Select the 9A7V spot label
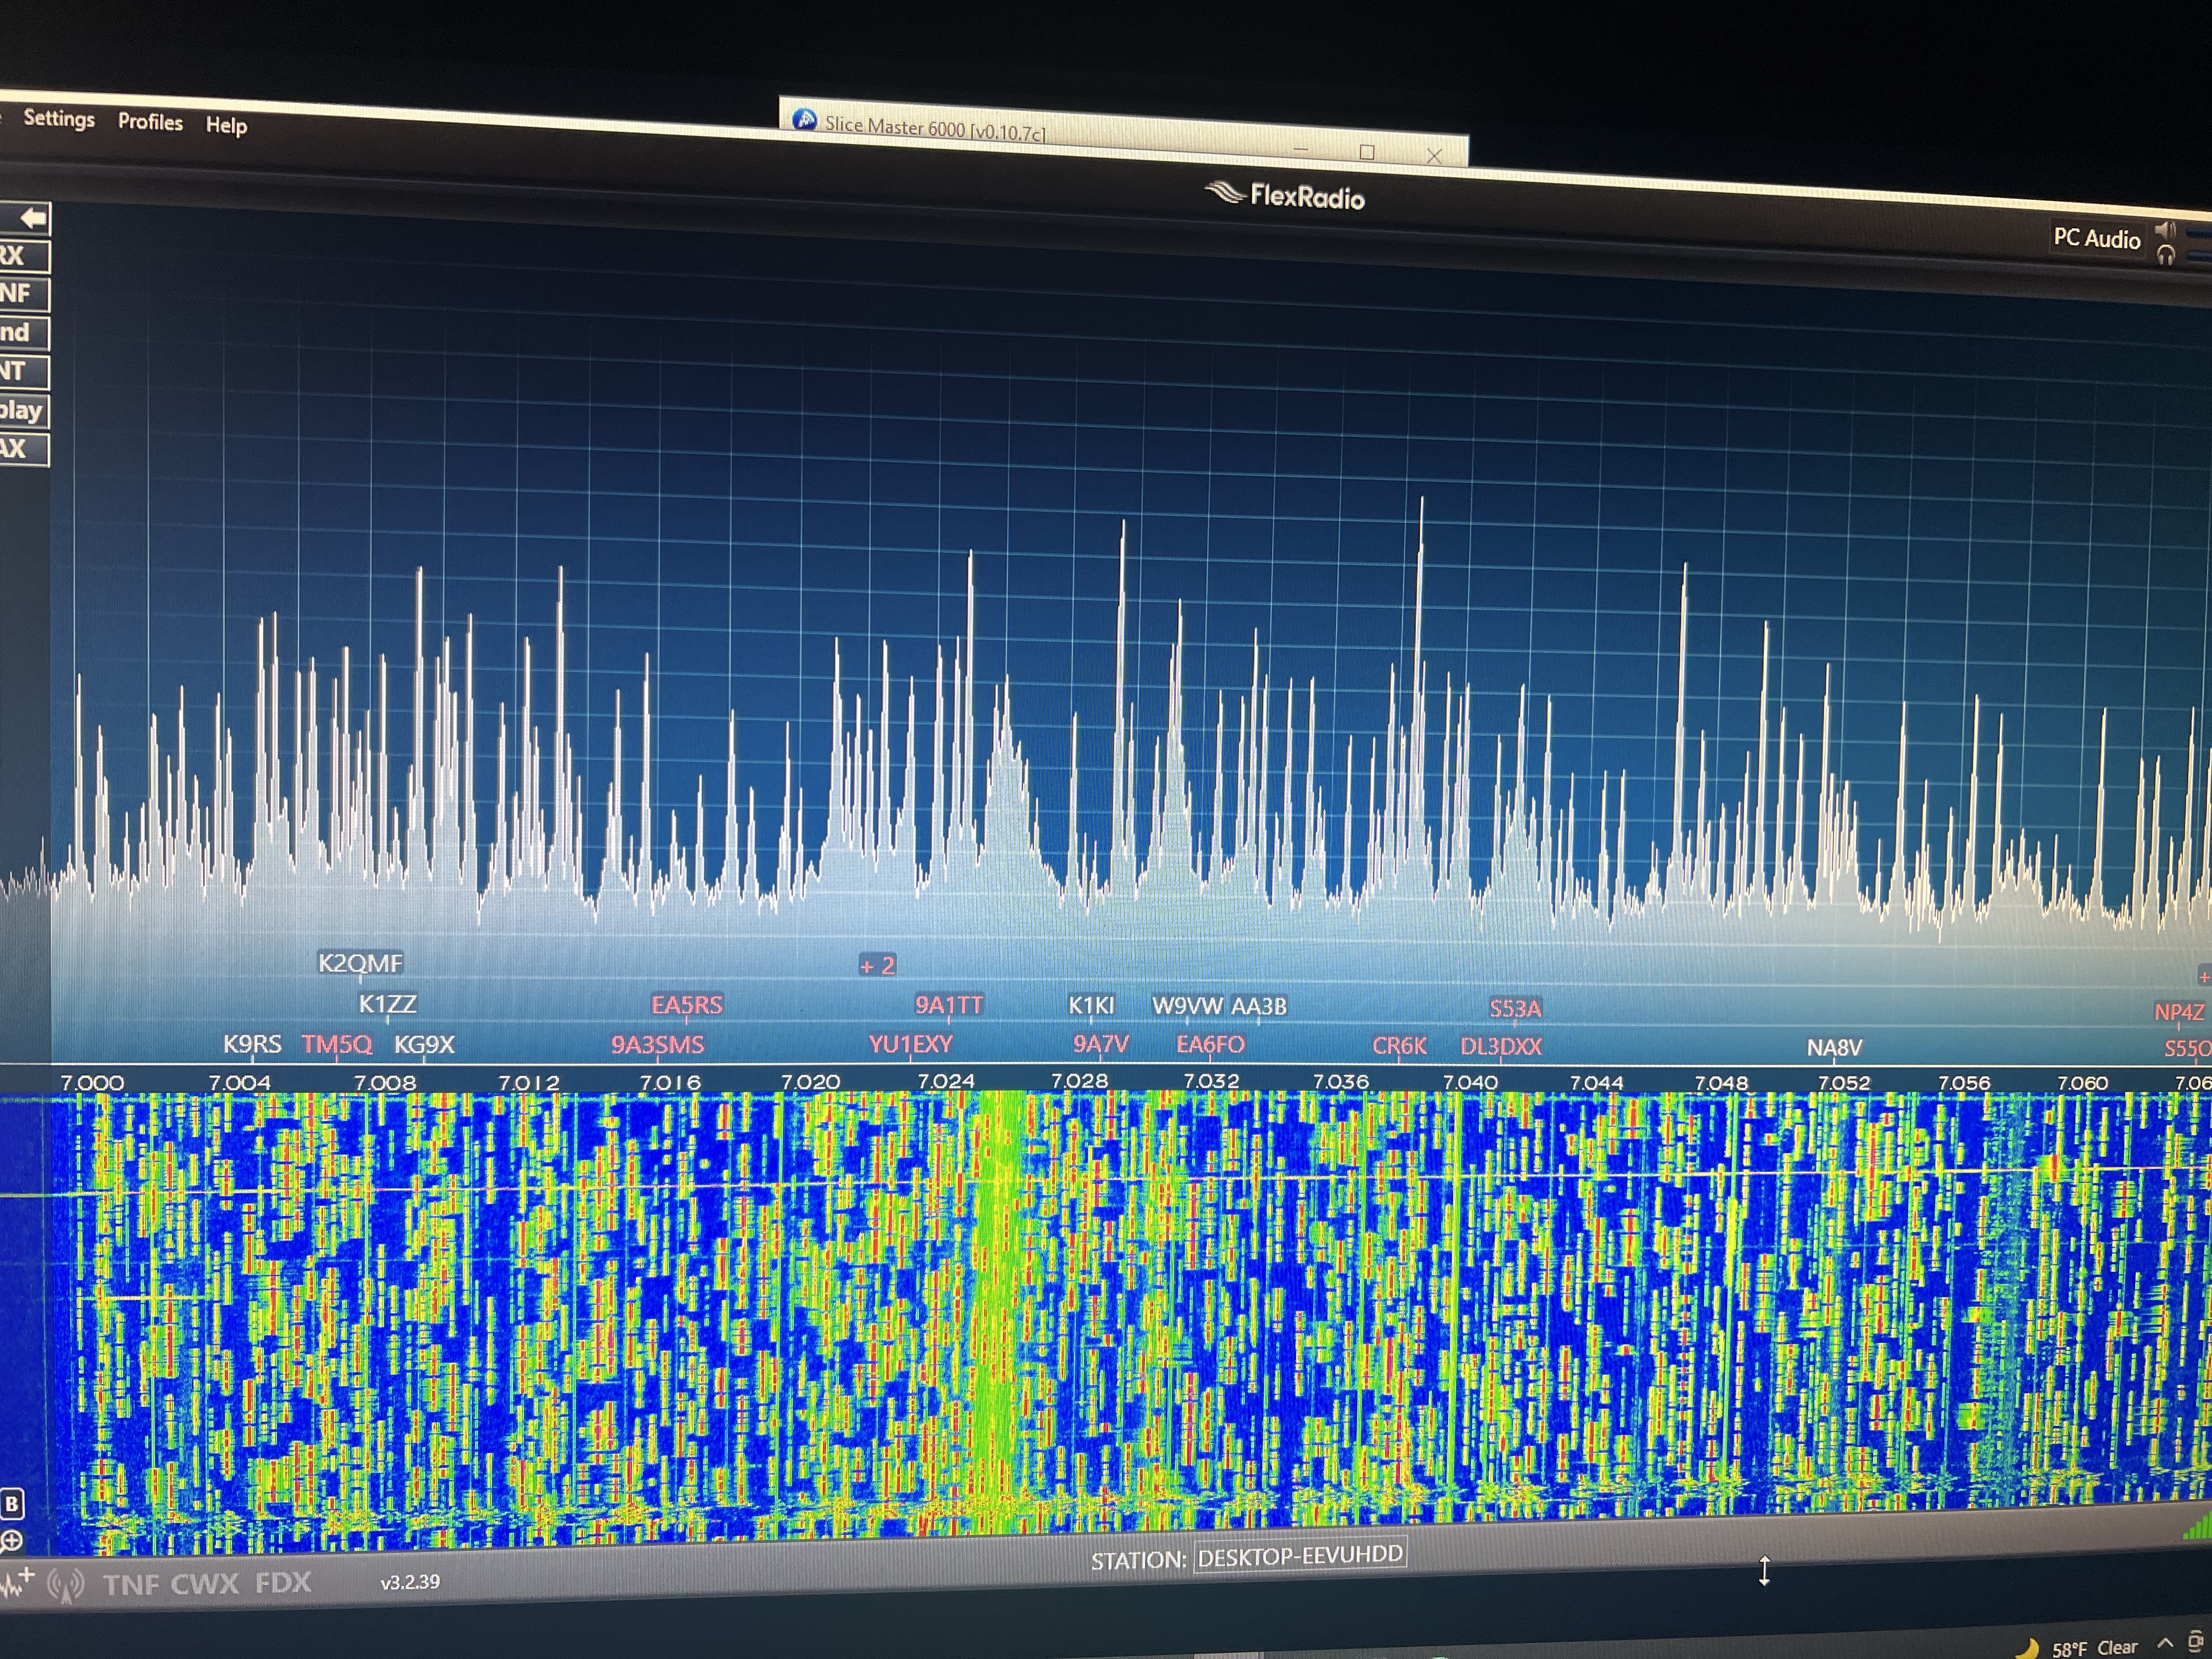Screen dimensions: 2212x1659 (1101, 1045)
